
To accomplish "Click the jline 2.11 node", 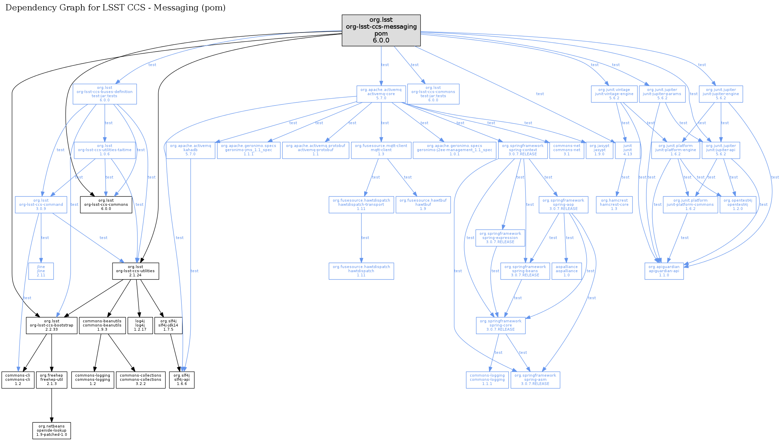I will pyautogui.click(x=41, y=271).
